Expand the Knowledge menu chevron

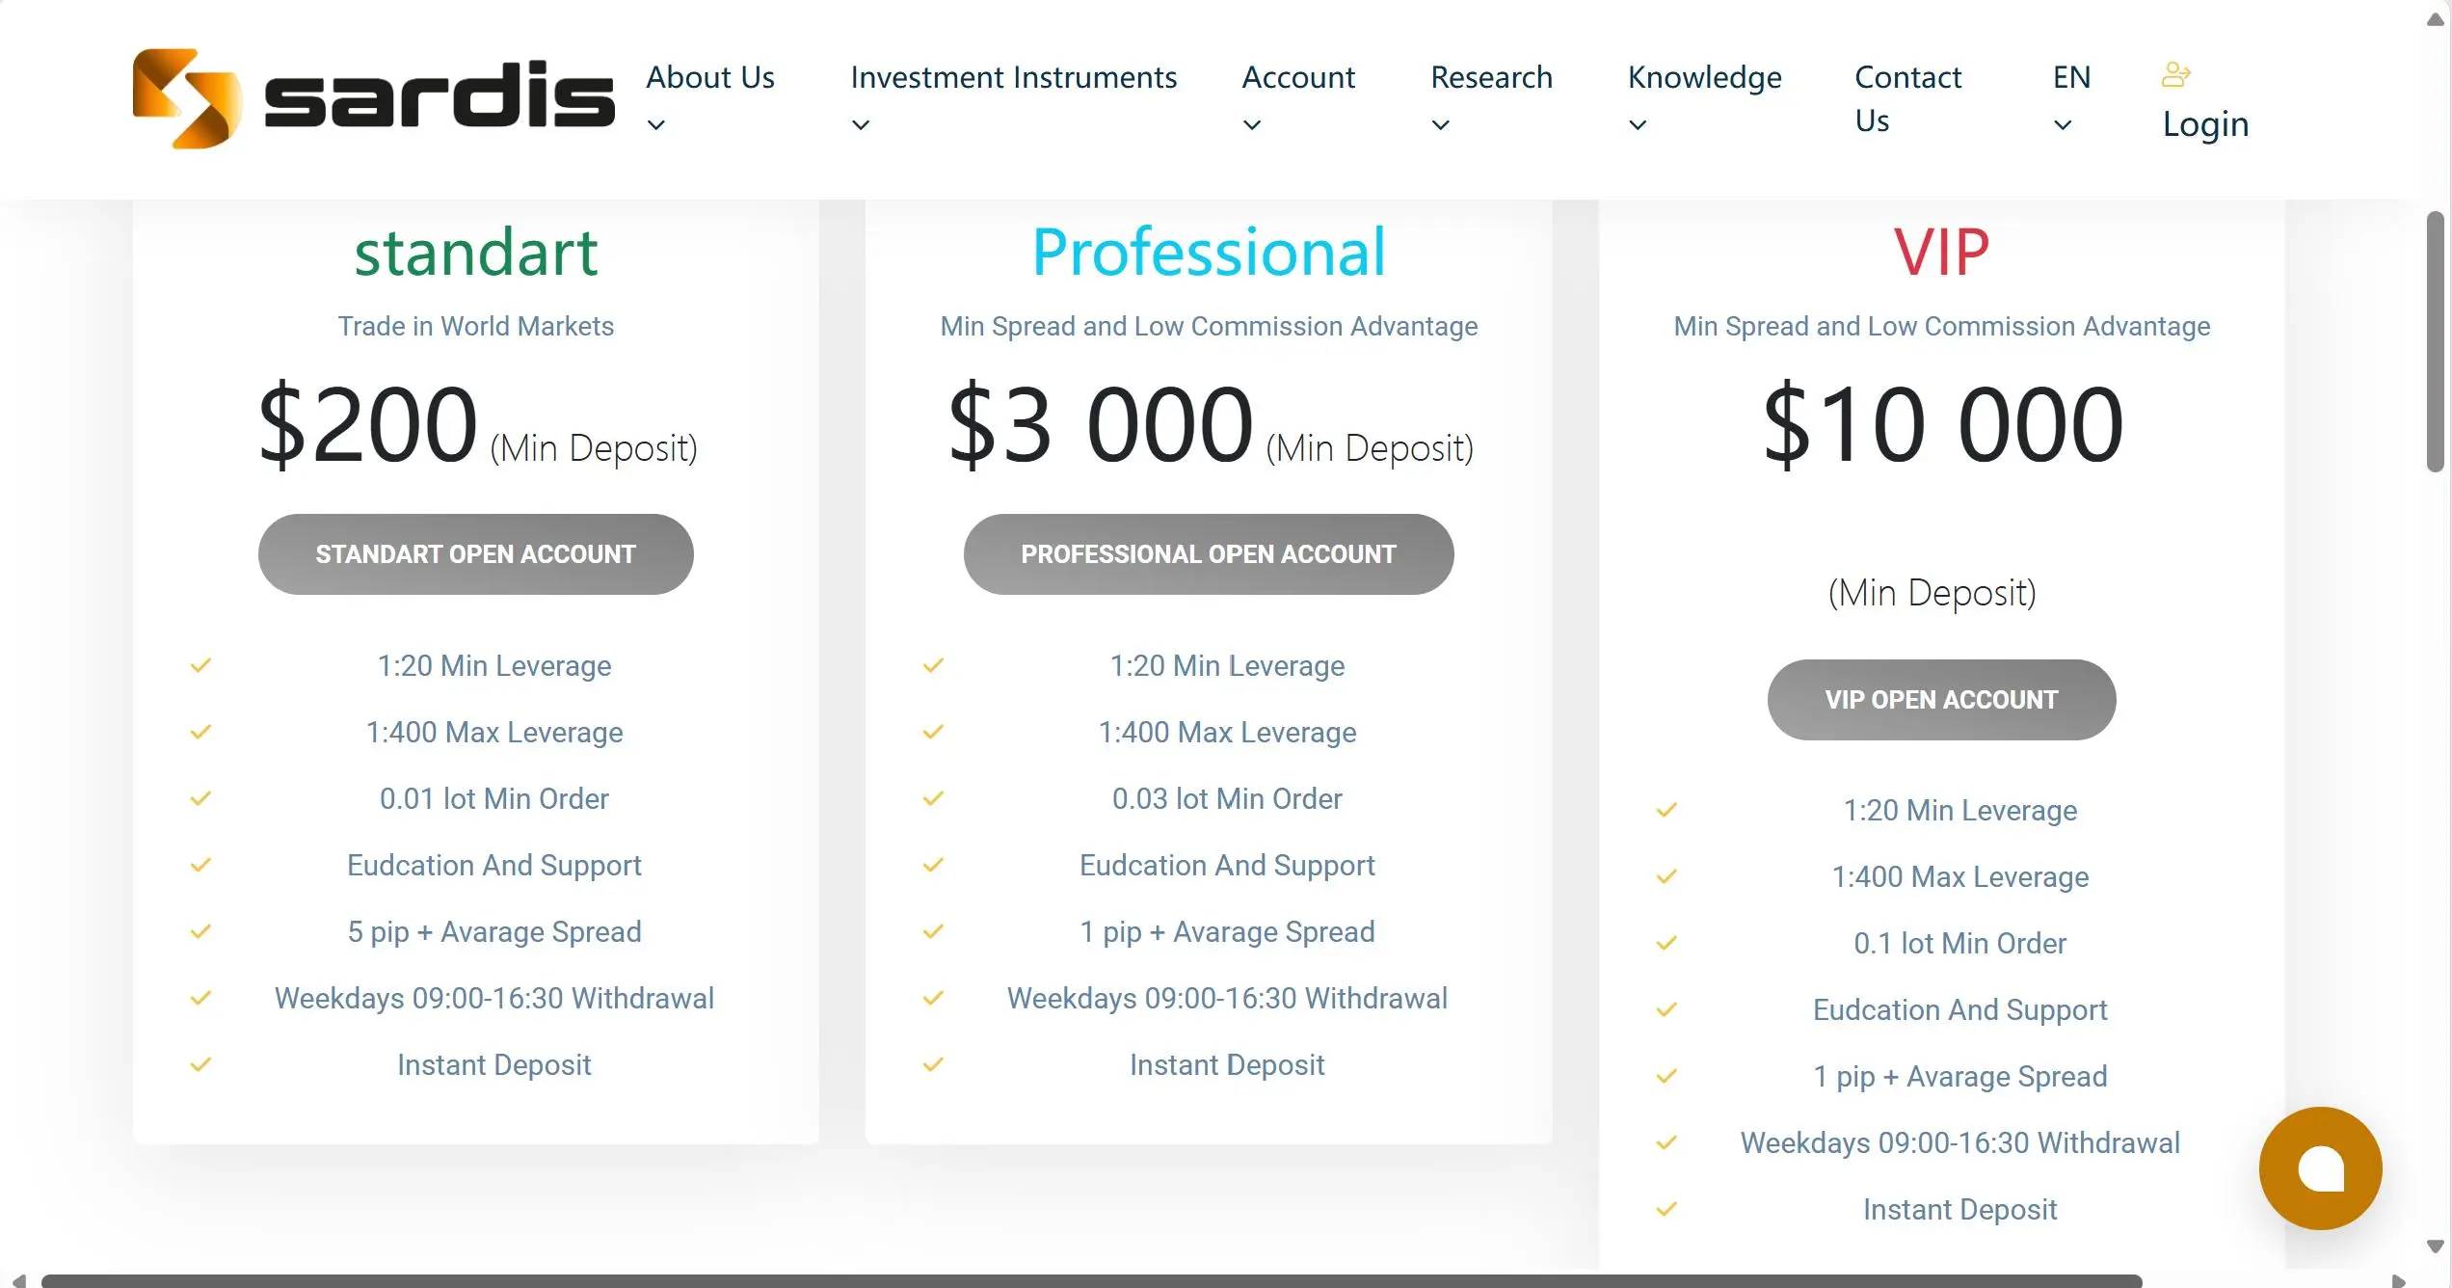click(x=1638, y=124)
